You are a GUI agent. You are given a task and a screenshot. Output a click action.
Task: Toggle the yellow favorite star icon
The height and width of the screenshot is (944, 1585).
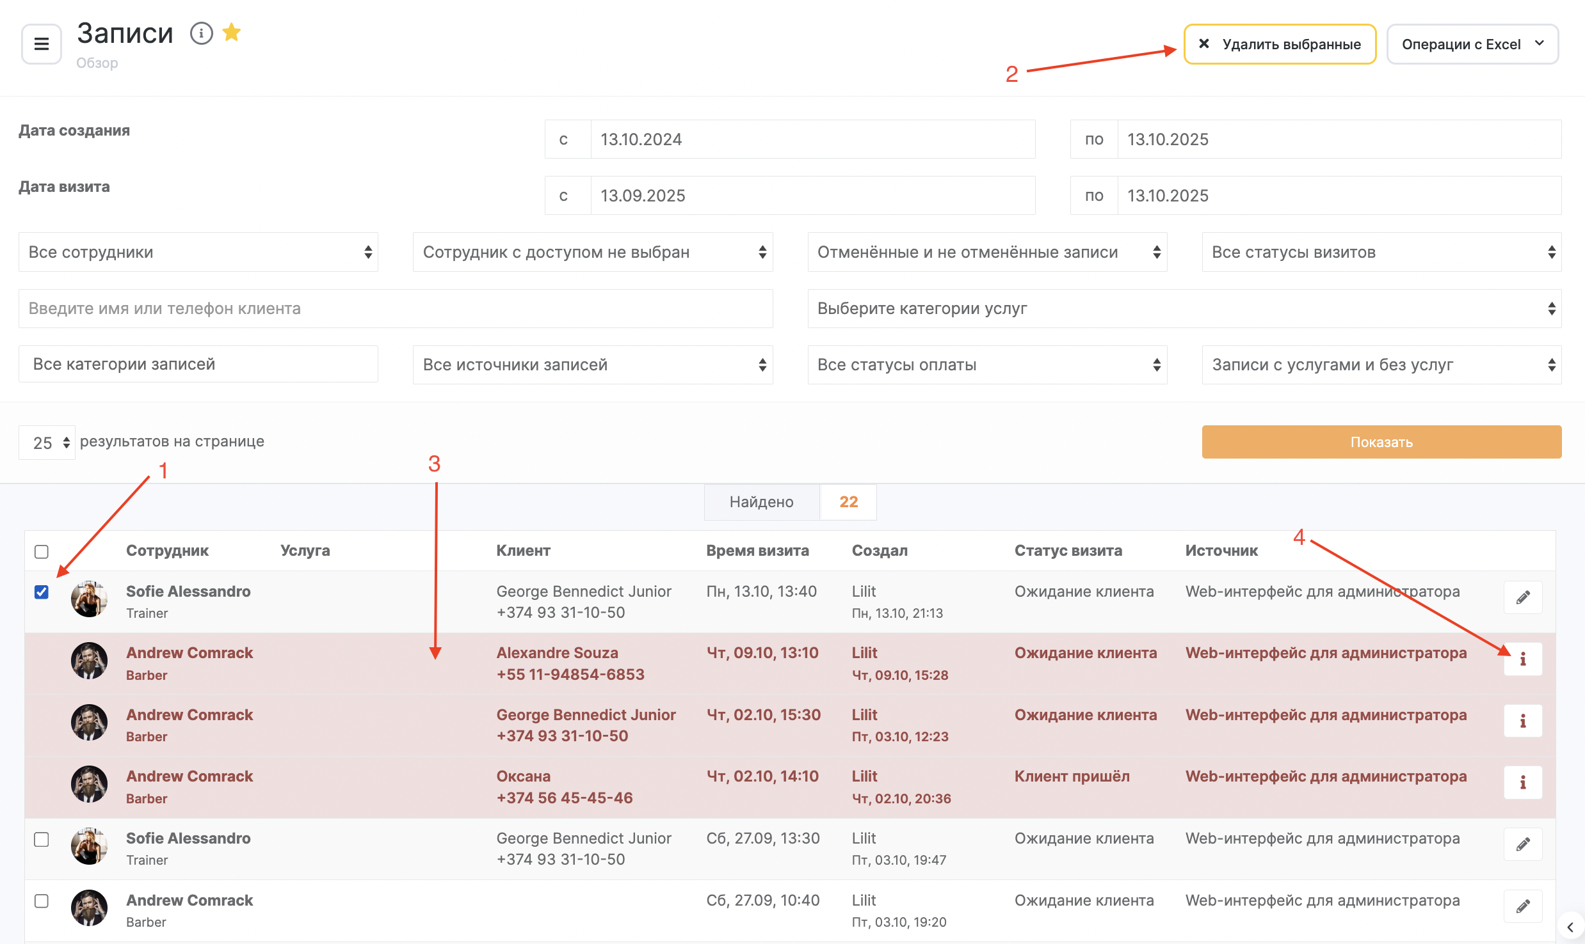point(232,32)
